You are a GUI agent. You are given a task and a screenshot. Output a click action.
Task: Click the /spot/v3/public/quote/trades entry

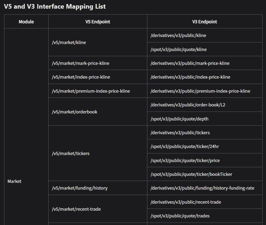tap(180, 216)
